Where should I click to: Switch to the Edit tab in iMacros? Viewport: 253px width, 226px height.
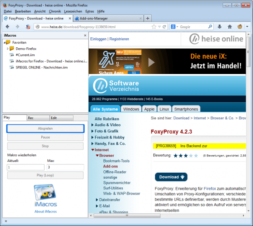point(62,118)
